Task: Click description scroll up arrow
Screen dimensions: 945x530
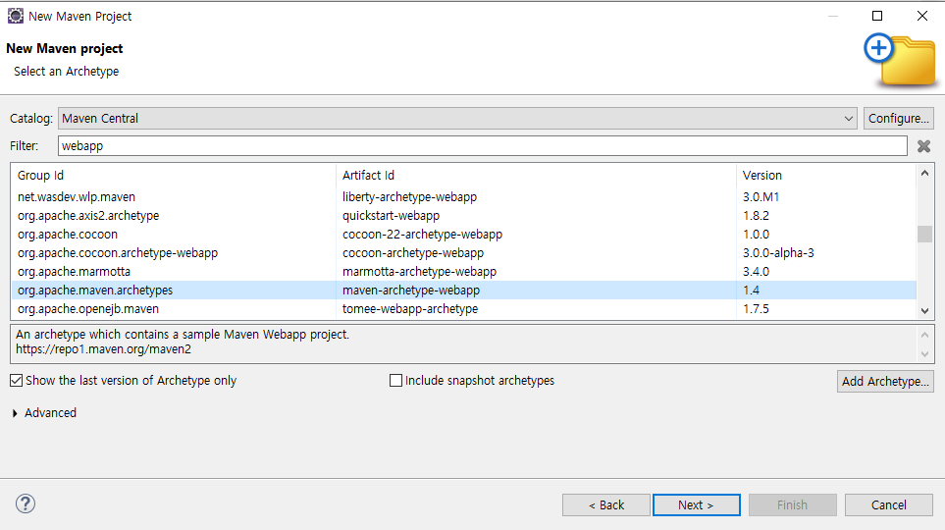Action: 925,335
